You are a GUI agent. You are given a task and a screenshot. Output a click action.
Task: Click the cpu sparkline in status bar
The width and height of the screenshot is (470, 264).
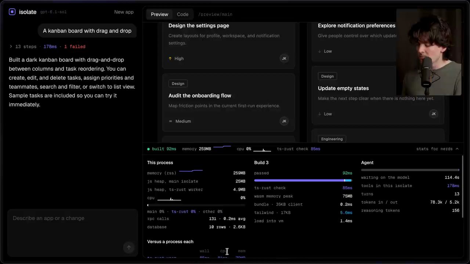(x=262, y=150)
